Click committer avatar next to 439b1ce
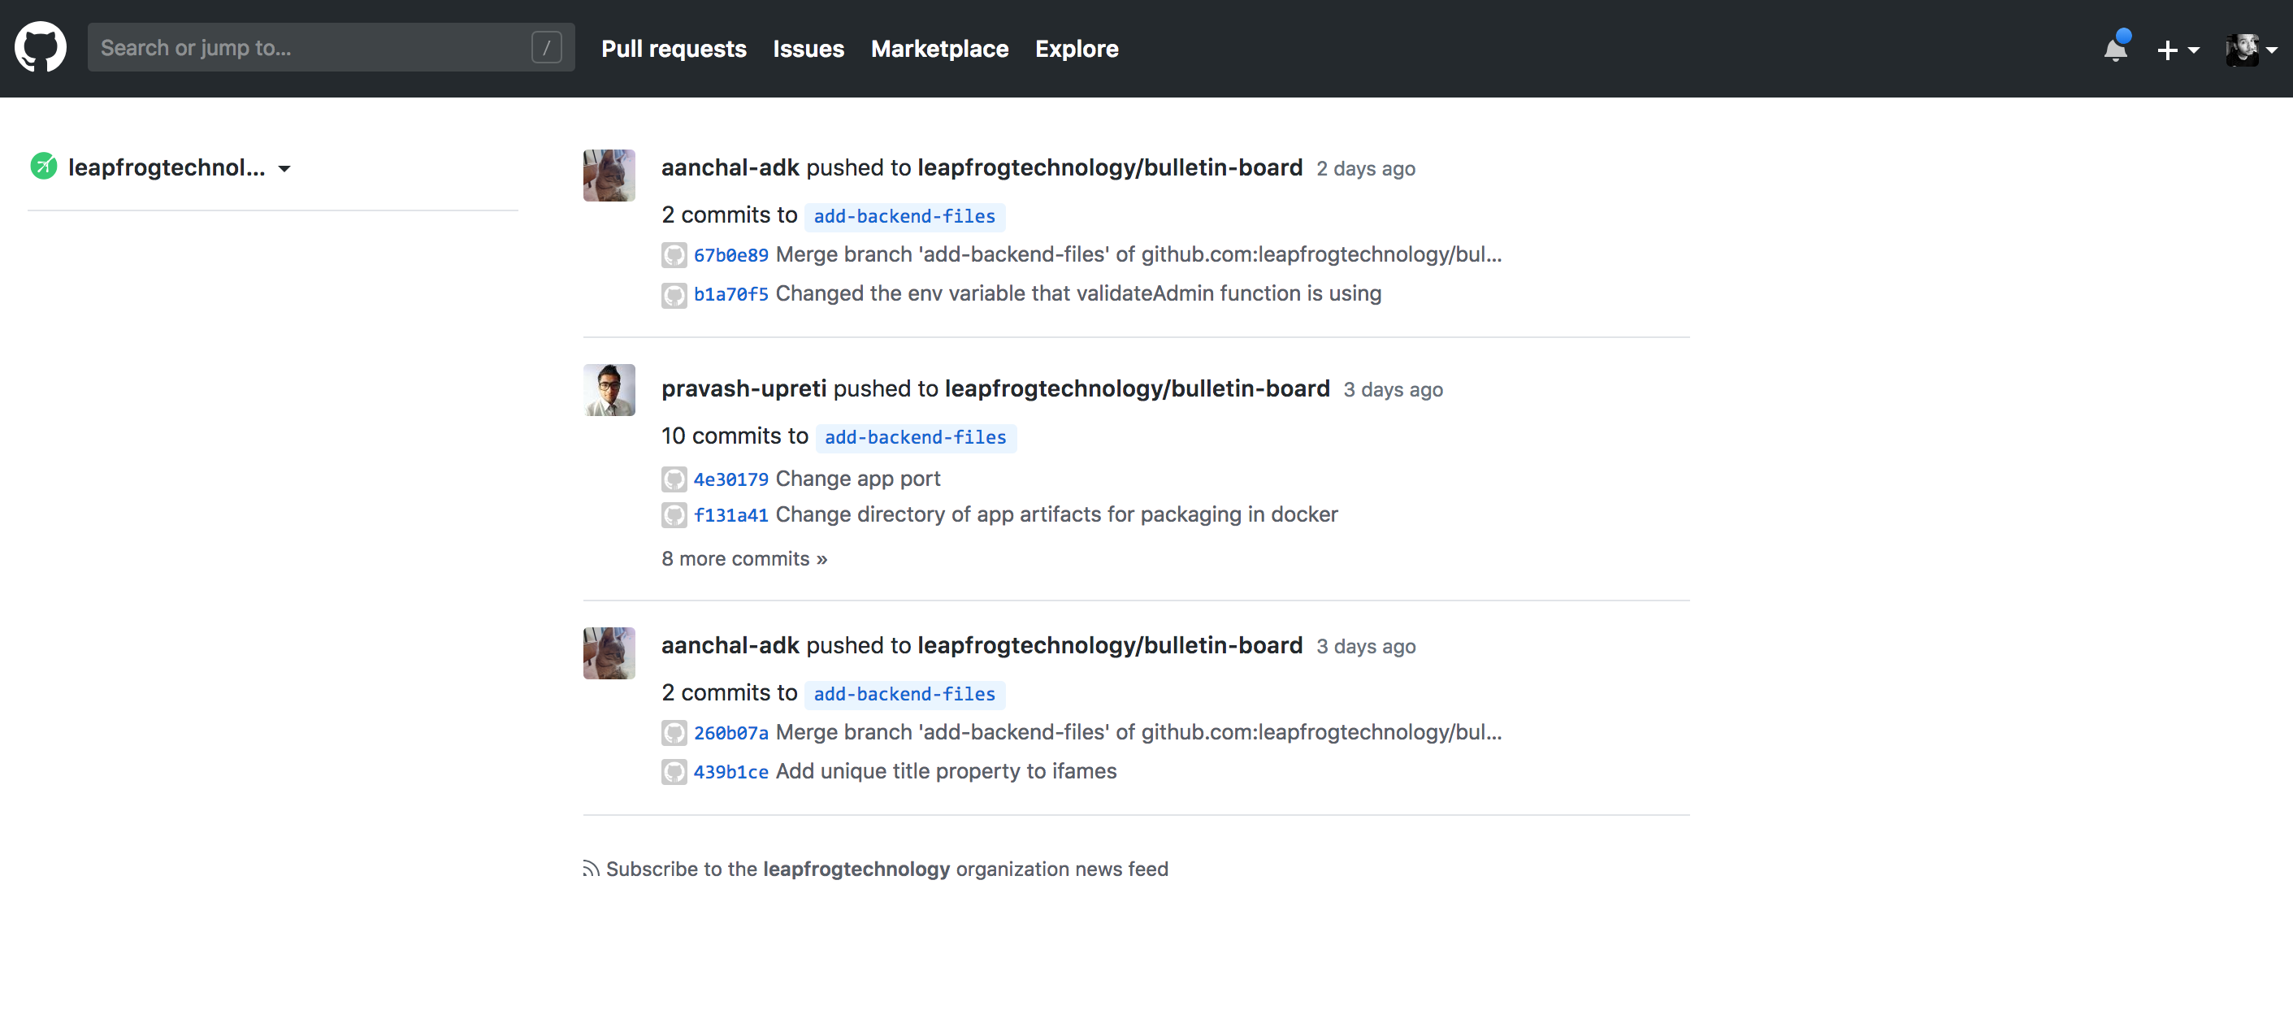This screenshot has width=2293, height=1019. [674, 772]
